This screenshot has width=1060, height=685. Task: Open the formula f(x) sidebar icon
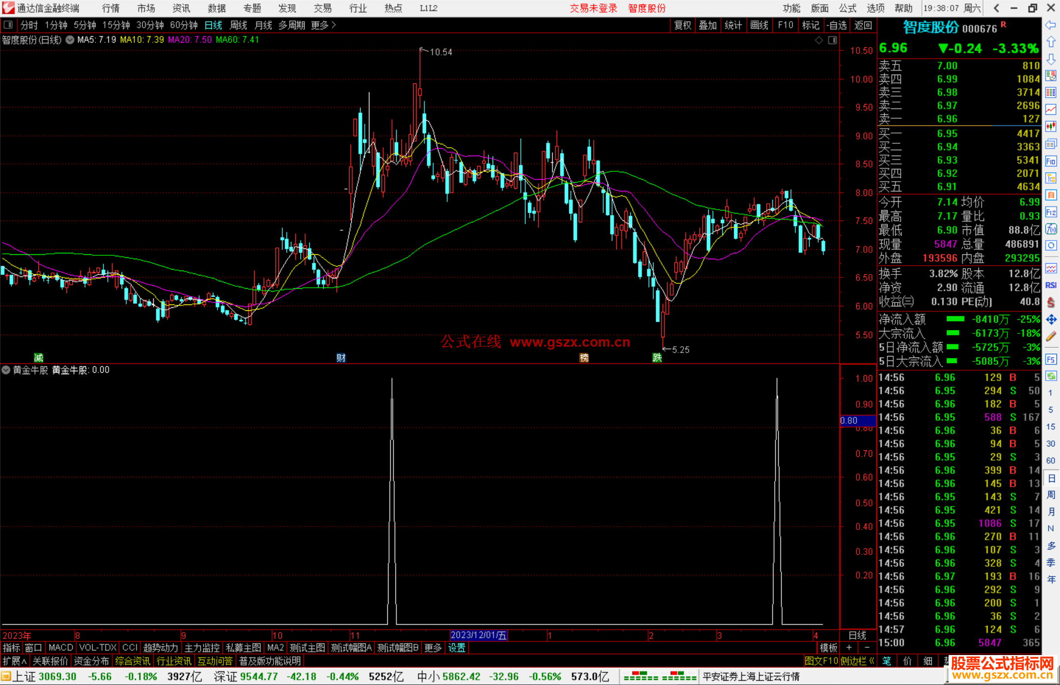1051,229
